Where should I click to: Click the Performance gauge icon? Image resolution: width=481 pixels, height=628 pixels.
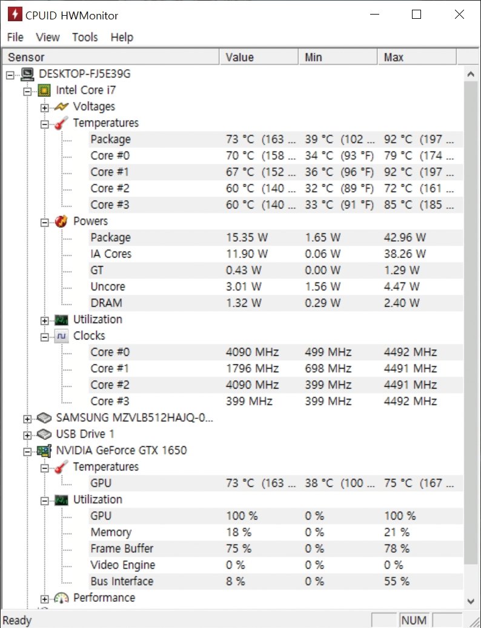coord(61,598)
